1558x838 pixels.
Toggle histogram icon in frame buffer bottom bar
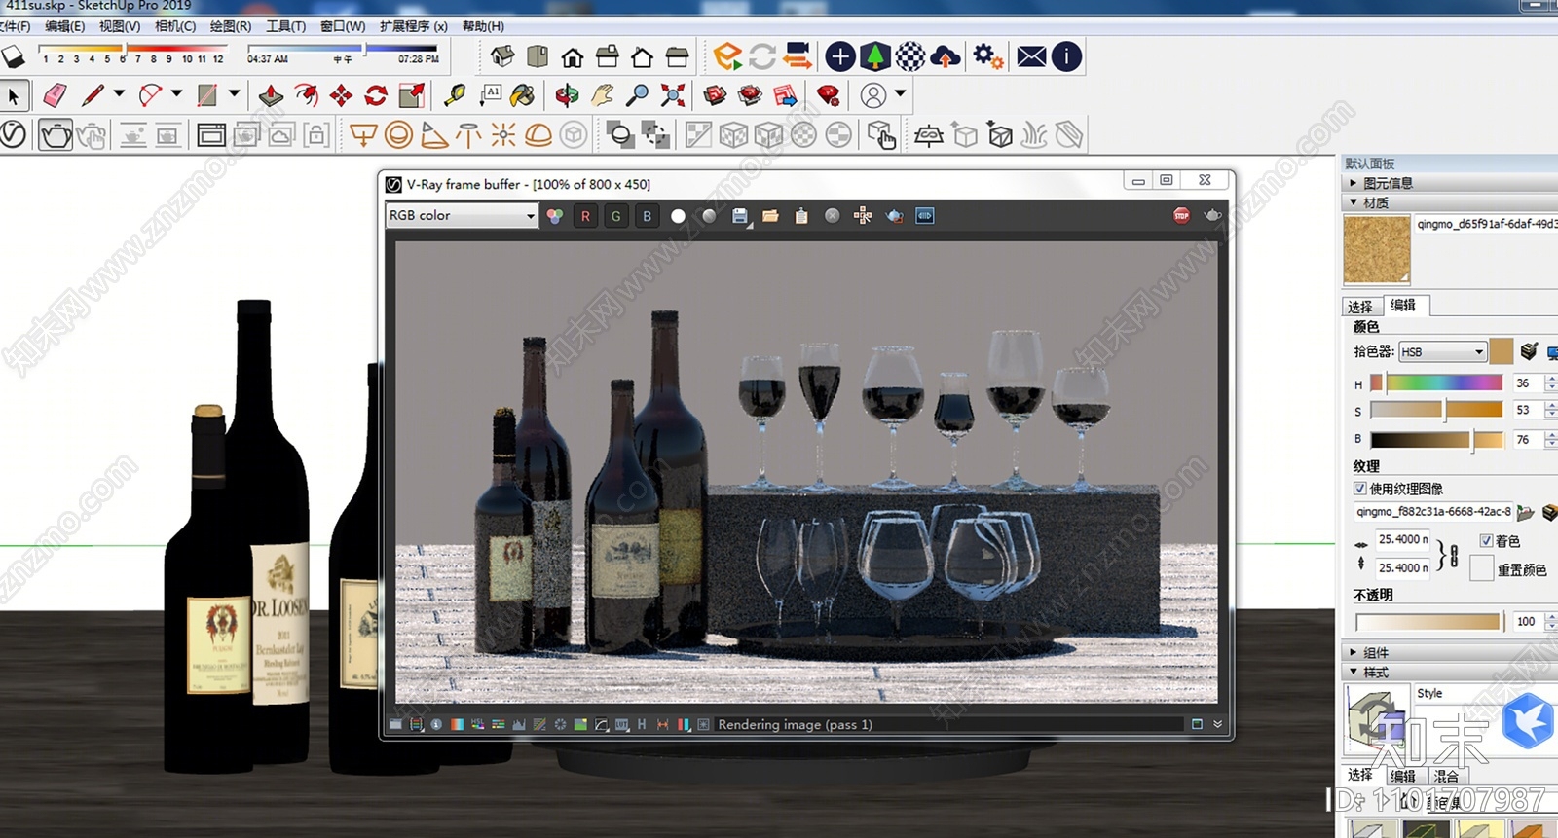(x=518, y=725)
